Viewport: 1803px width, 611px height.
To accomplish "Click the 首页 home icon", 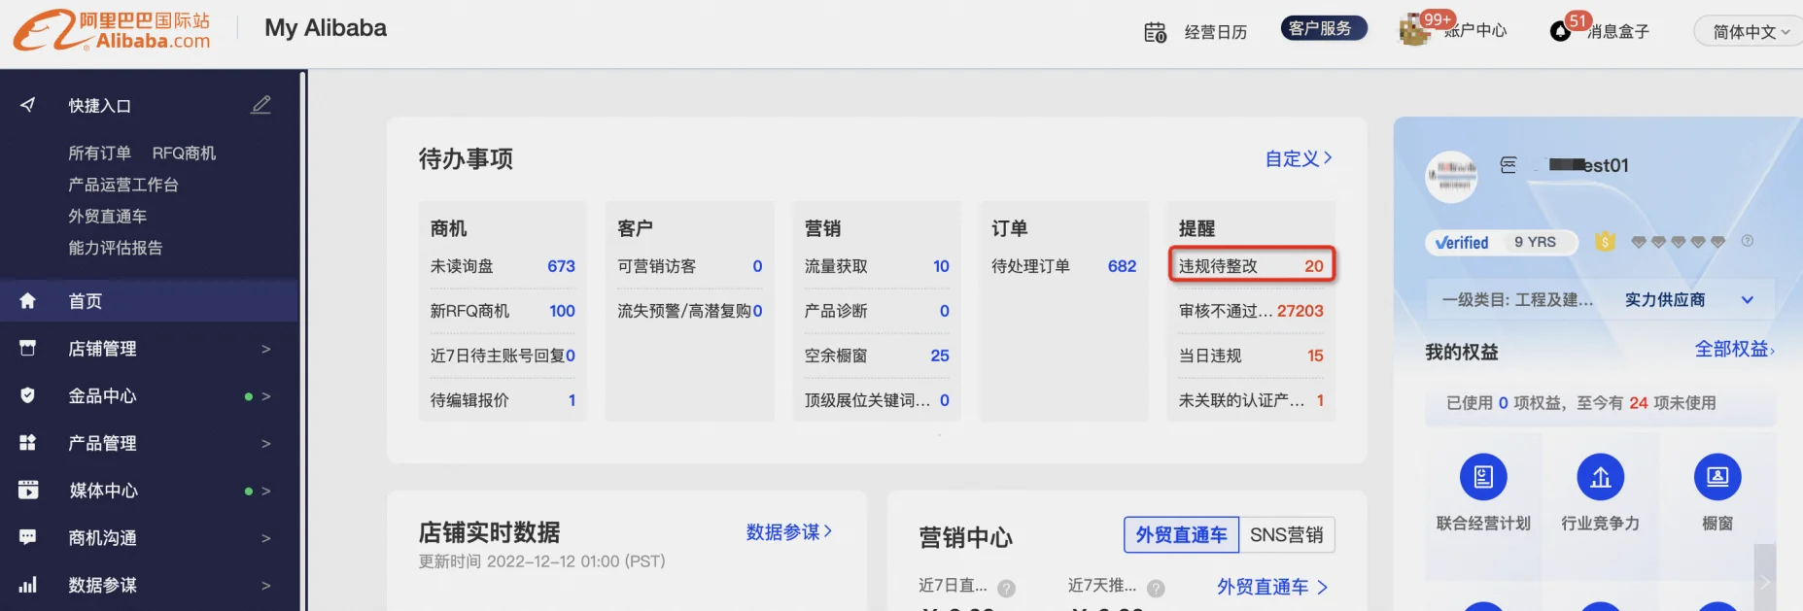I will 28,301.
